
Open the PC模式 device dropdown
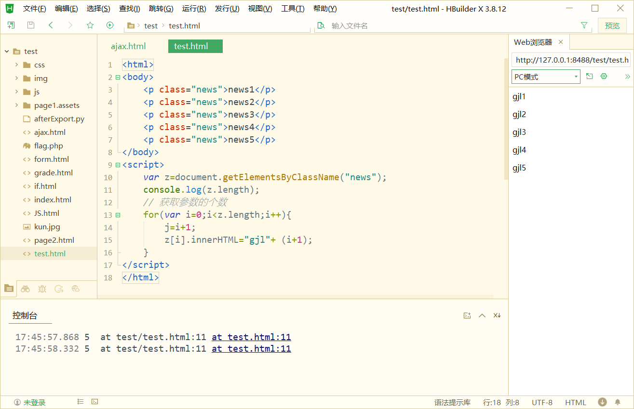(x=546, y=77)
